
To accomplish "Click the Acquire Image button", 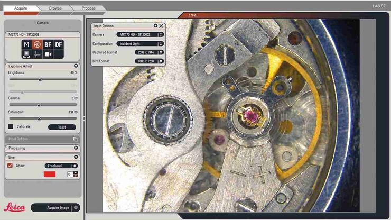I will 55,208.
